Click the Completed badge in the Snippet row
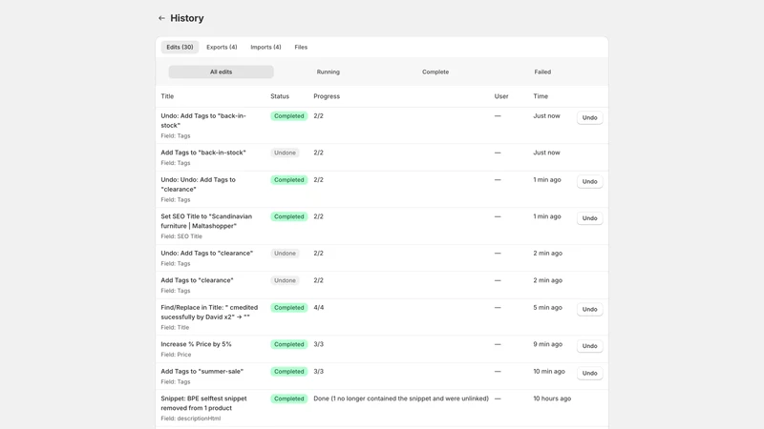Screen dimensions: 764x429 point(289,398)
